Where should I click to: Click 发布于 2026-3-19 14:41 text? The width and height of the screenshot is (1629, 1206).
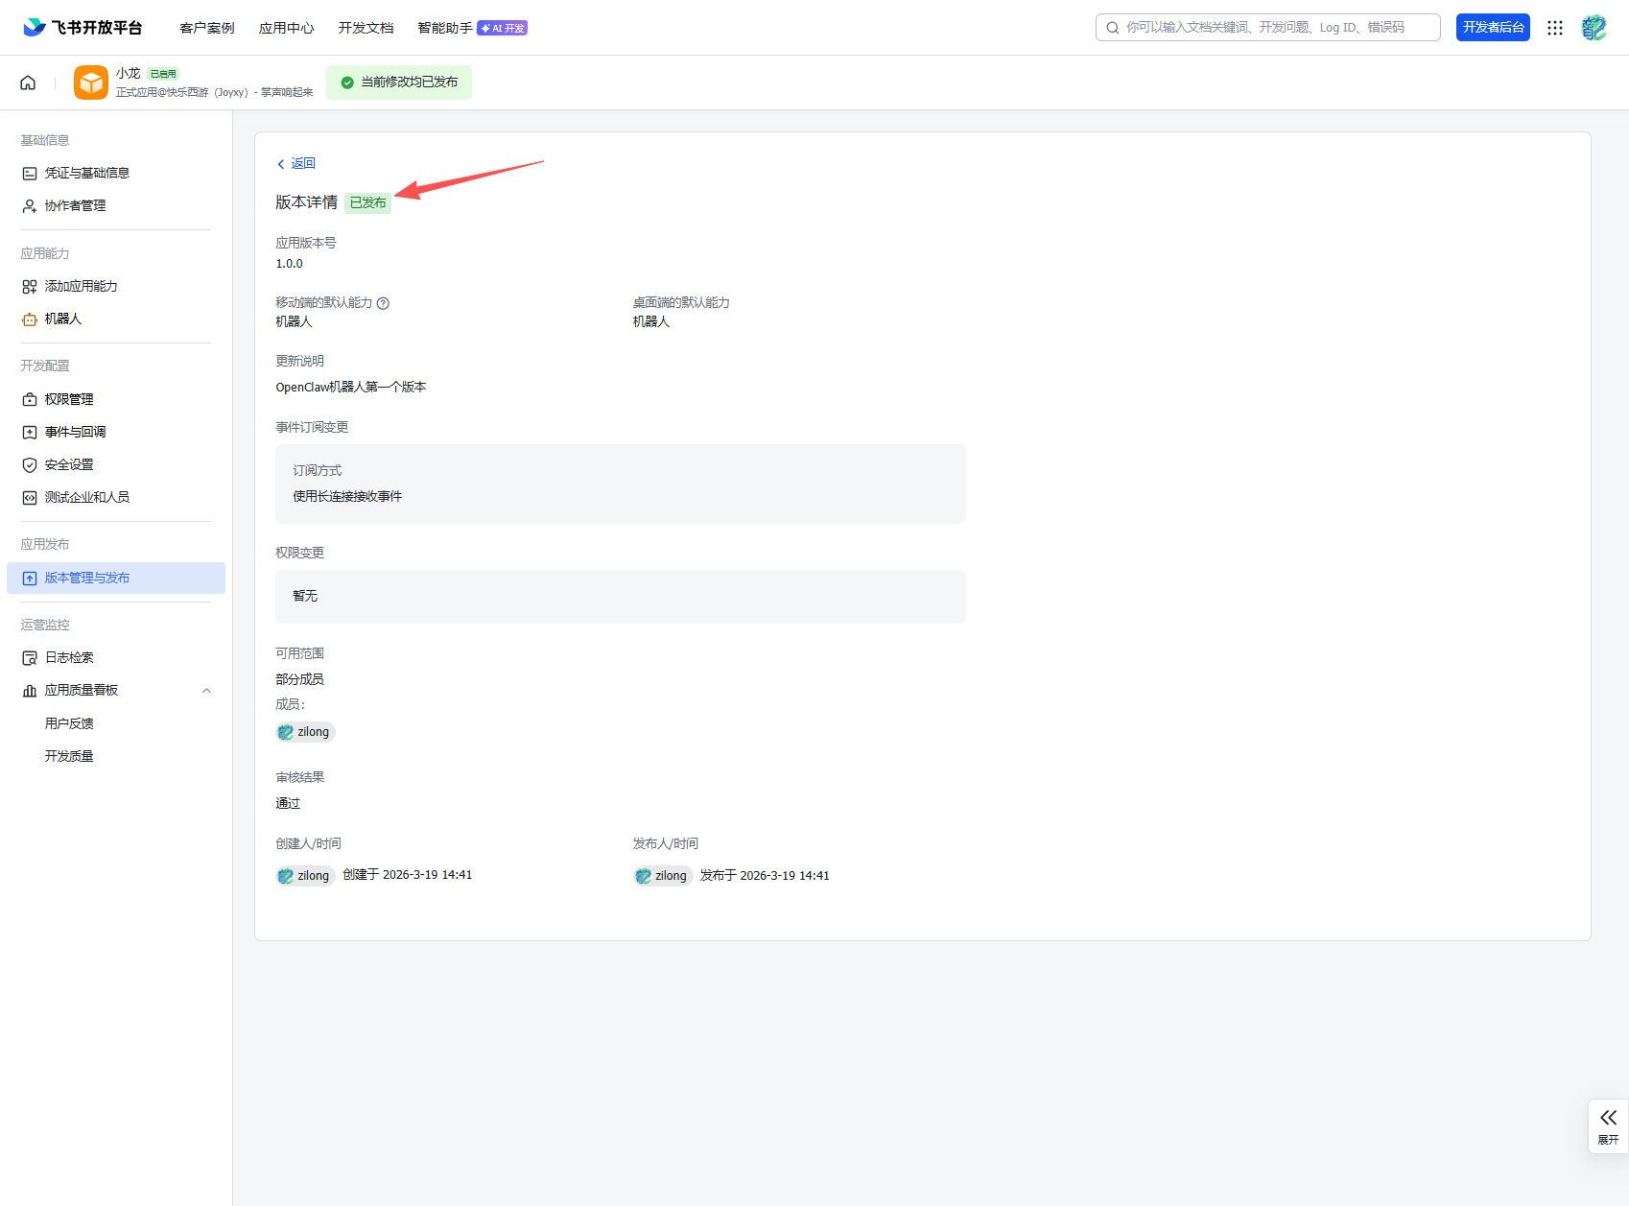[765, 876]
